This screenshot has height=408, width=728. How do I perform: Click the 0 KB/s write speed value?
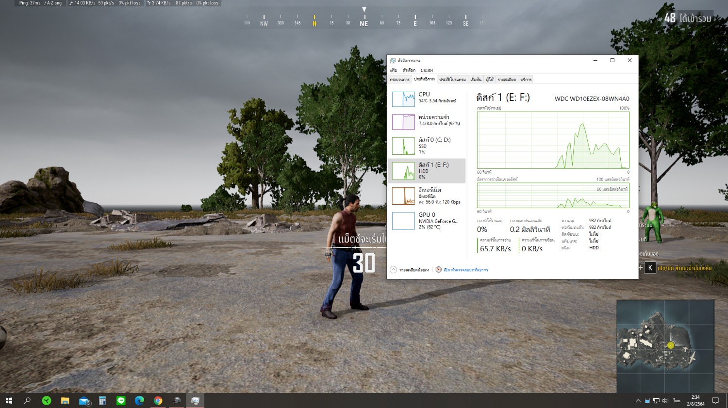click(x=532, y=249)
